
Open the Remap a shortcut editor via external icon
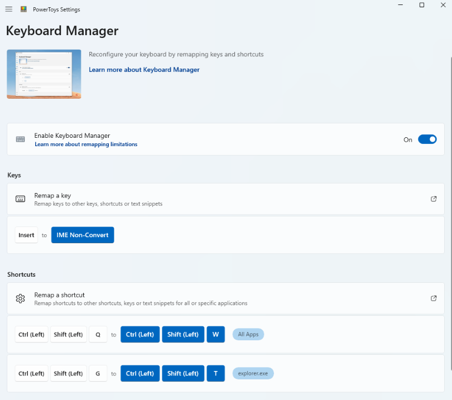tap(434, 298)
